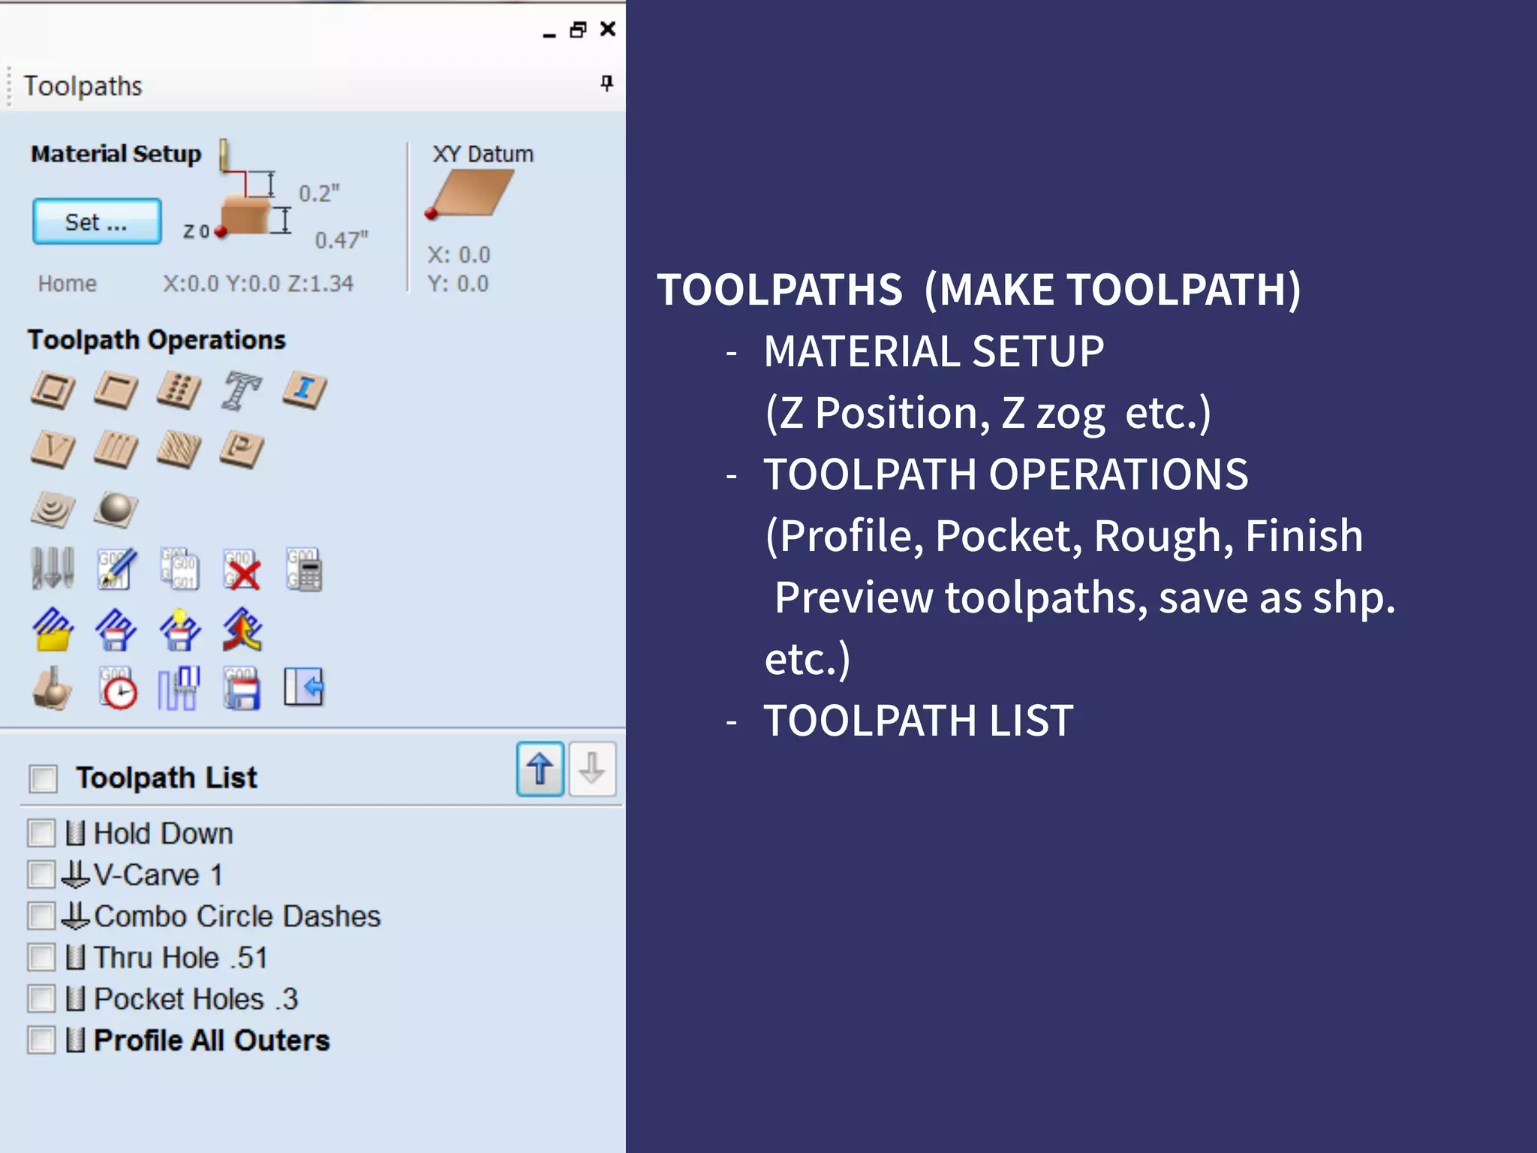Viewport: 1537px width, 1153px height.
Task: Check the Toolpath List select-all checkbox
Action: [x=43, y=778]
